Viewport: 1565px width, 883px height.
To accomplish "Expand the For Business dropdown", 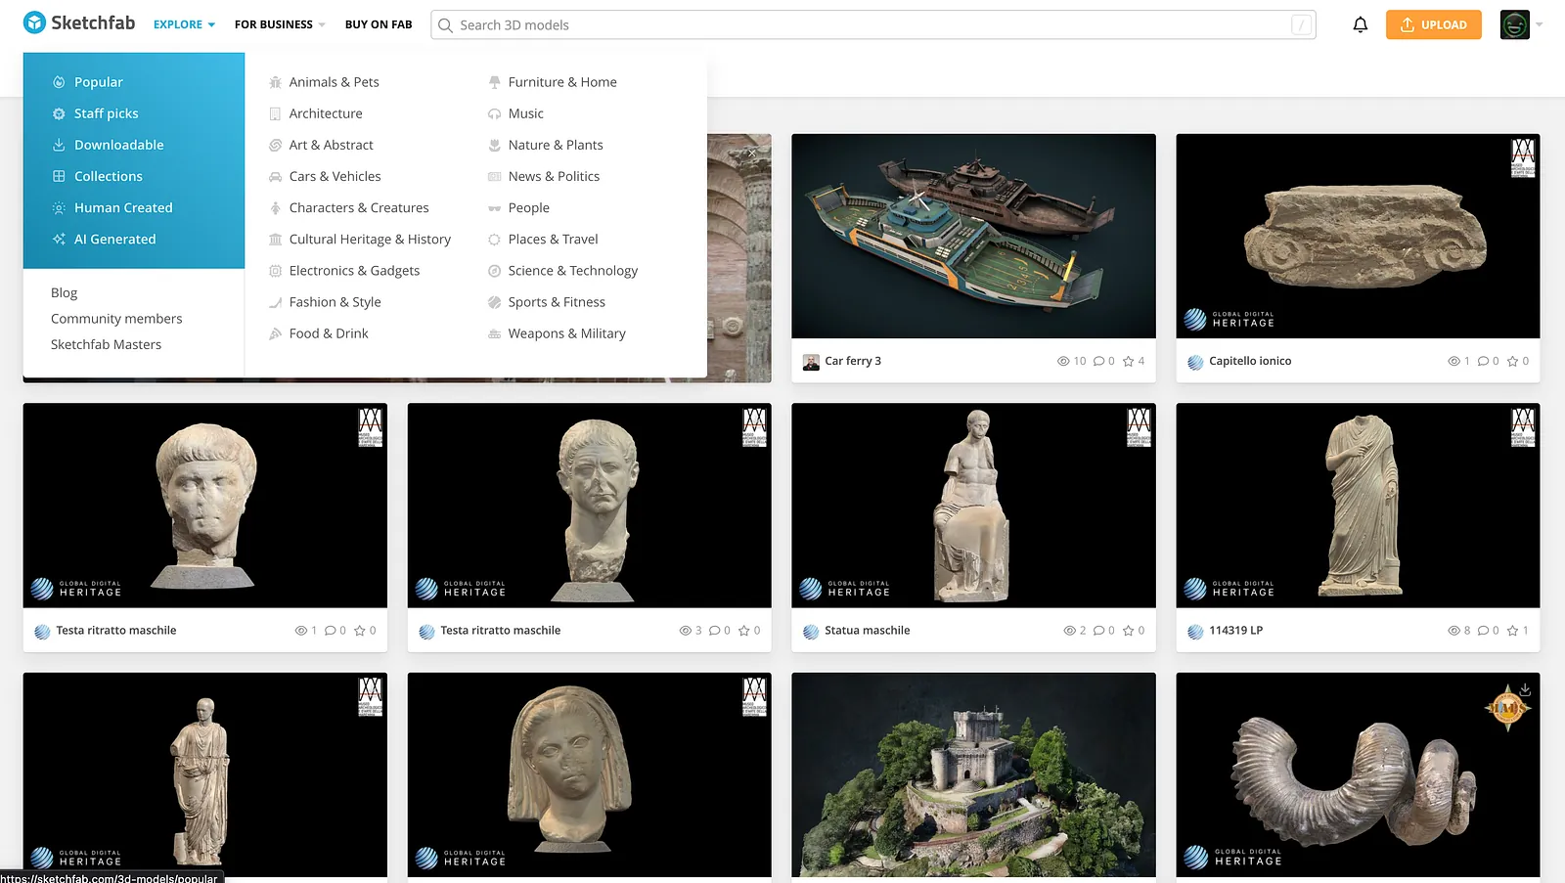I will [x=280, y=24].
